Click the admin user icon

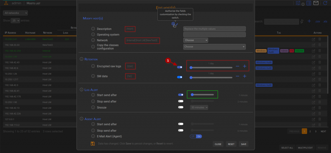pyautogui.click(x=6, y=3)
